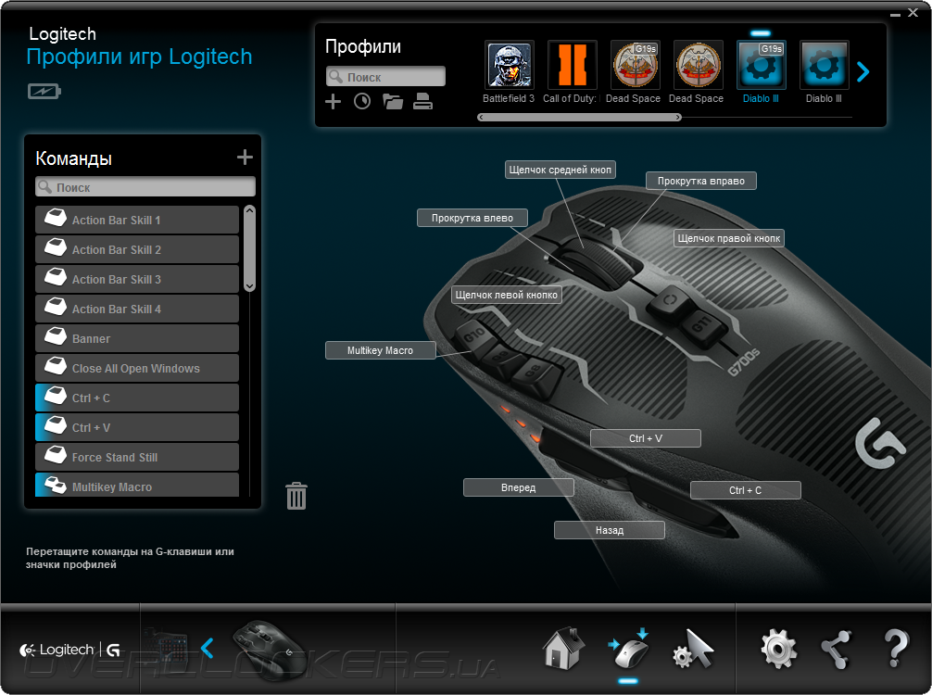Select the Call of Duty profile icon
The width and height of the screenshot is (932, 695).
(x=572, y=65)
